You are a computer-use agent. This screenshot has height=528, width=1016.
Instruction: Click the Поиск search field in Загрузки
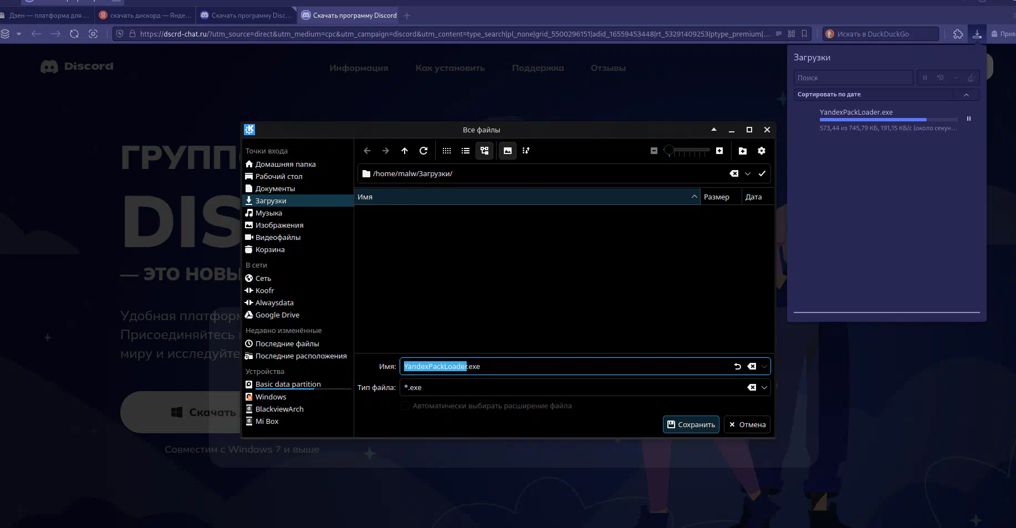coord(853,78)
